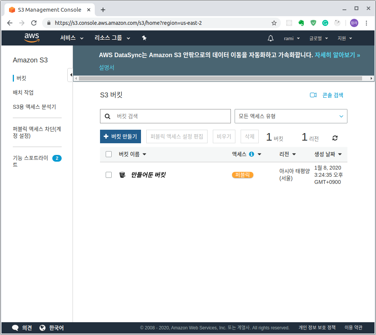
Task: Click 의견 in the footer
Action: click(27, 328)
